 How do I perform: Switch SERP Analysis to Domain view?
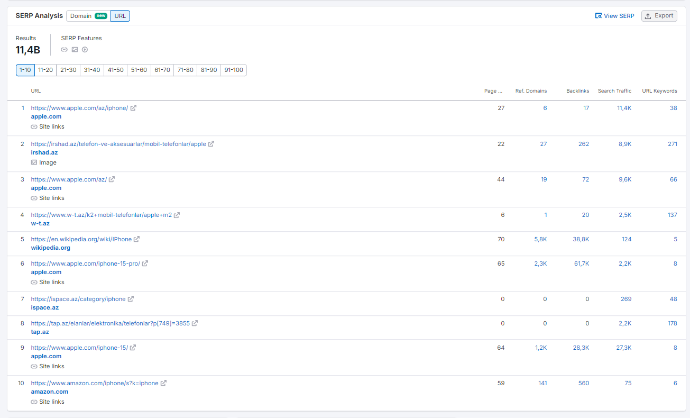(x=88, y=16)
